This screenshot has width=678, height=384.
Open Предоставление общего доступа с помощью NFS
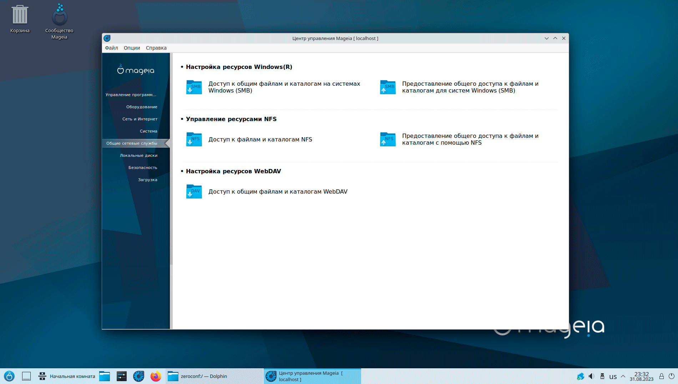(x=470, y=139)
